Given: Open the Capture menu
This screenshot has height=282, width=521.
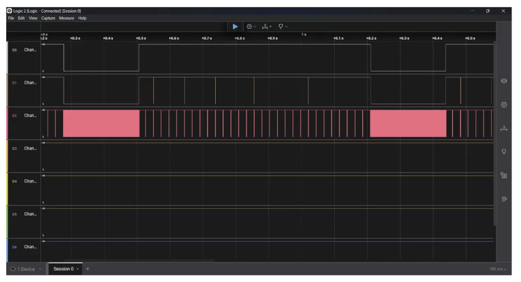Looking at the screenshot, I should click(x=48, y=18).
